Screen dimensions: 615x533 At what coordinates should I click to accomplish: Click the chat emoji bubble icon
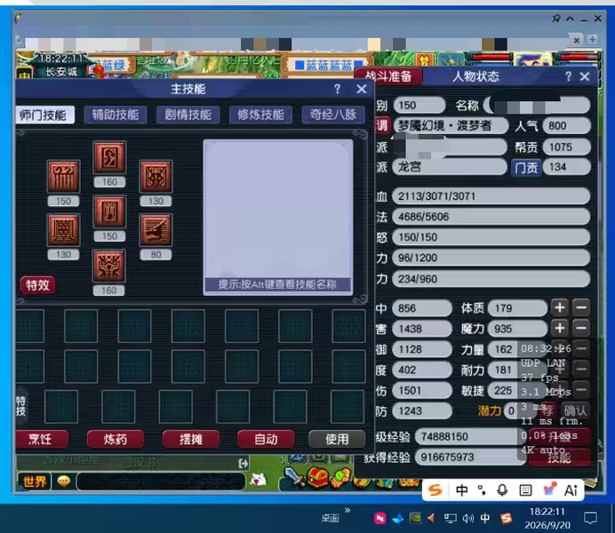63,481
